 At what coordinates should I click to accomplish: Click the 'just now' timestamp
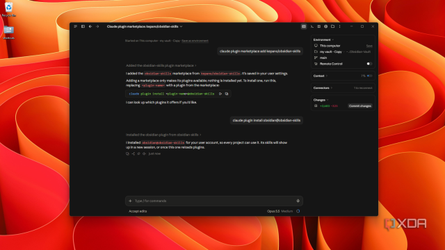[x=154, y=153]
